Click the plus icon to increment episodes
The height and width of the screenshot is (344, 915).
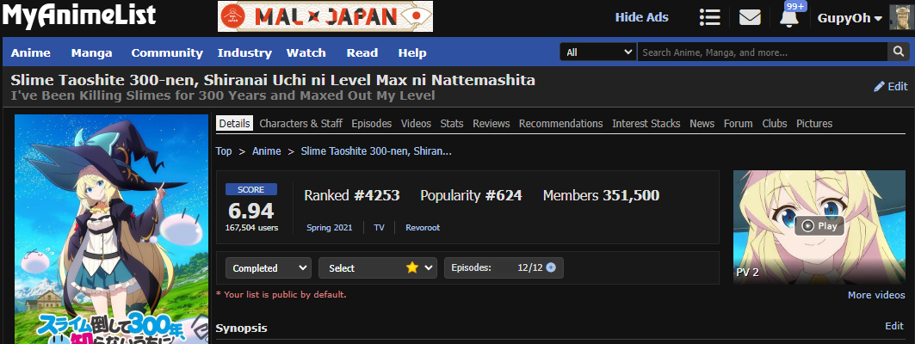pos(551,267)
